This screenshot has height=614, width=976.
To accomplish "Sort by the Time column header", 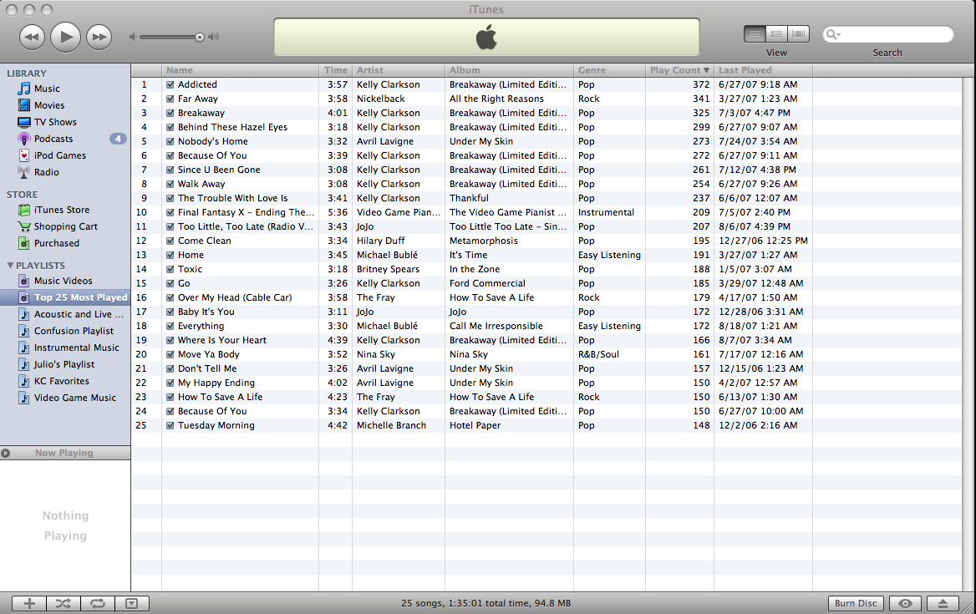I will 336,70.
